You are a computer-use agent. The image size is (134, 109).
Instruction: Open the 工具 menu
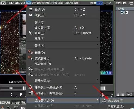click(65, 3)
